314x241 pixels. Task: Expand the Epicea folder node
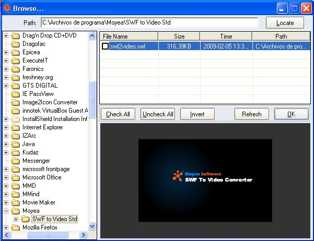click(x=6, y=52)
